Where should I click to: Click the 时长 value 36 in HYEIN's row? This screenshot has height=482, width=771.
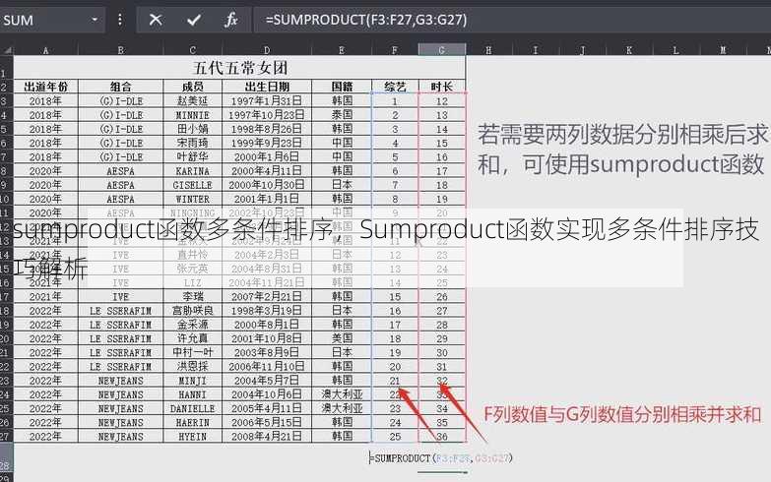tap(441, 437)
